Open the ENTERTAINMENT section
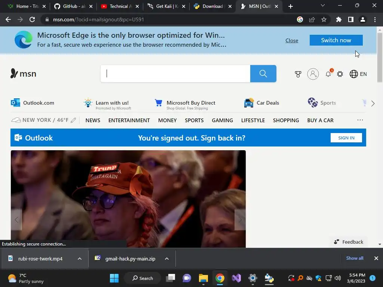Screen dimensions: 383x287 pyautogui.click(x=129, y=120)
